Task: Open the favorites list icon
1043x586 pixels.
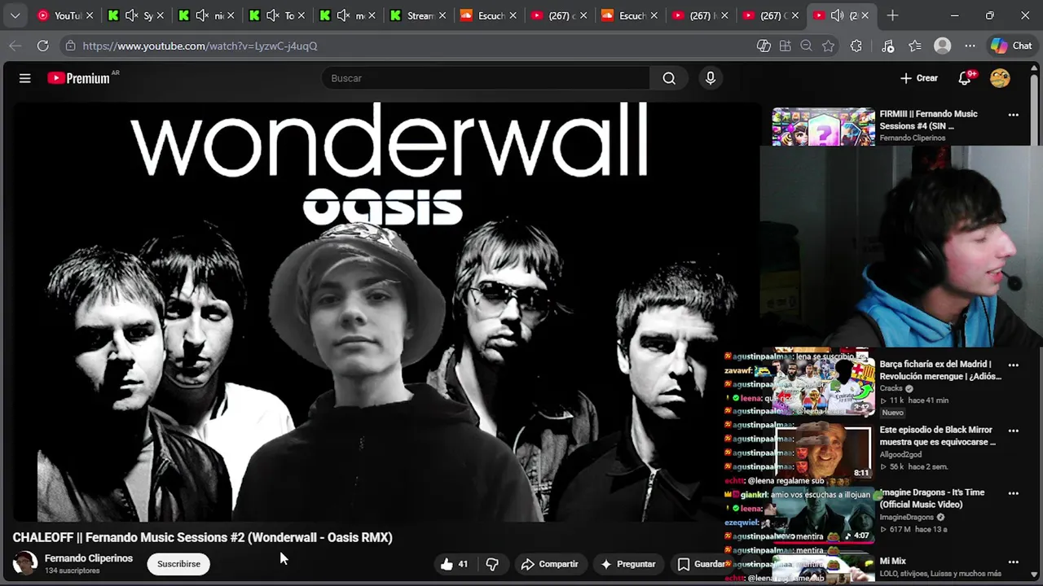Action: [x=915, y=46]
